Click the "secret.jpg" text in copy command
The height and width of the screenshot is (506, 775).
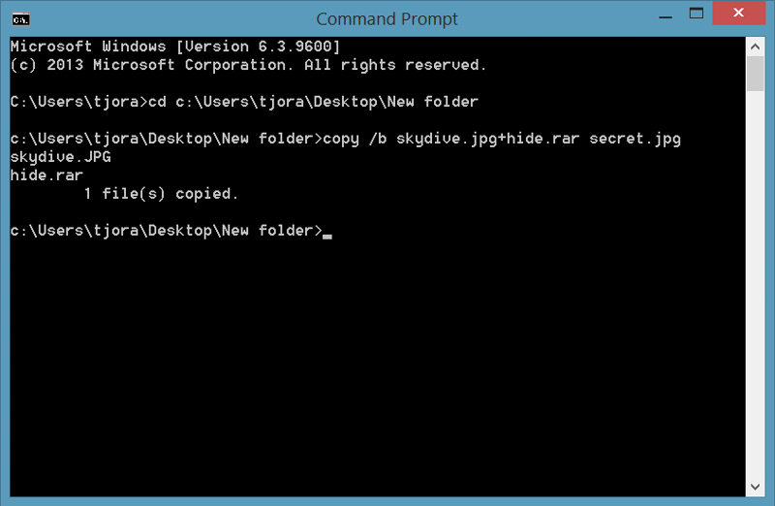pyautogui.click(x=635, y=139)
